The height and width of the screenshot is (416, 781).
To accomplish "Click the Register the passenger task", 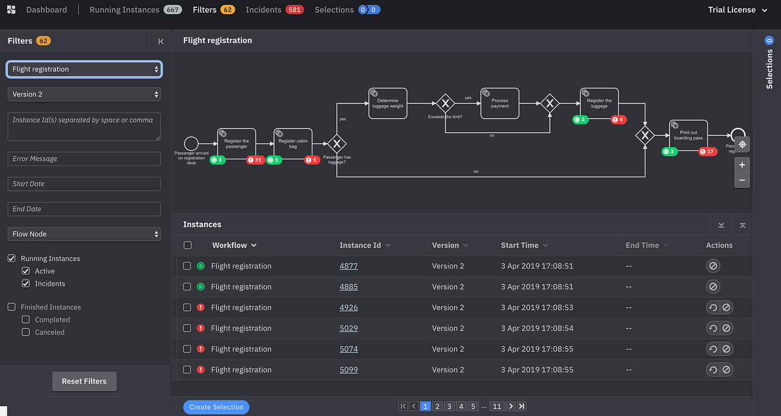I will tap(237, 143).
